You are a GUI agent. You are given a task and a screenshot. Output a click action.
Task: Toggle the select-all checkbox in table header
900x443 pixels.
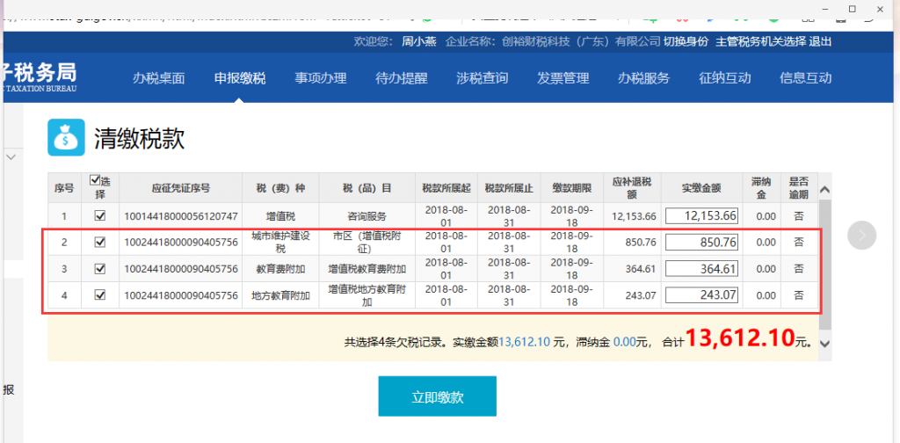[x=96, y=180]
